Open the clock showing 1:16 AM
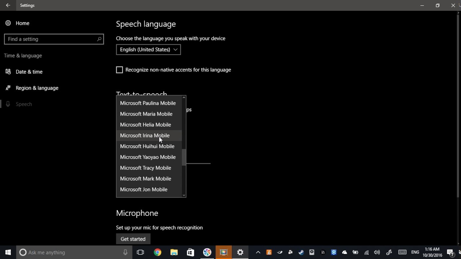Screen dimensions: 461x259 (x=432, y=252)
